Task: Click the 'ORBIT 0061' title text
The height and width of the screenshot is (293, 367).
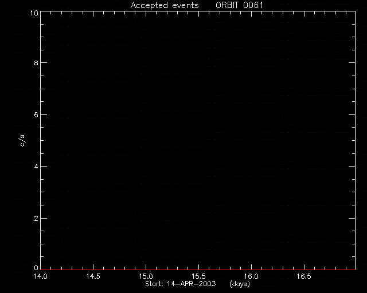Action: click(239, 5)
